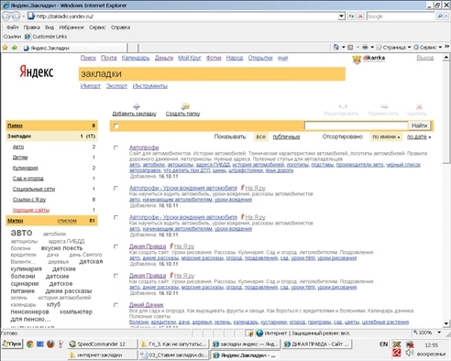Select the Яндекс.Закладки browser tab
The height and width of the screenshot is (361, 451).
[74, 48]
